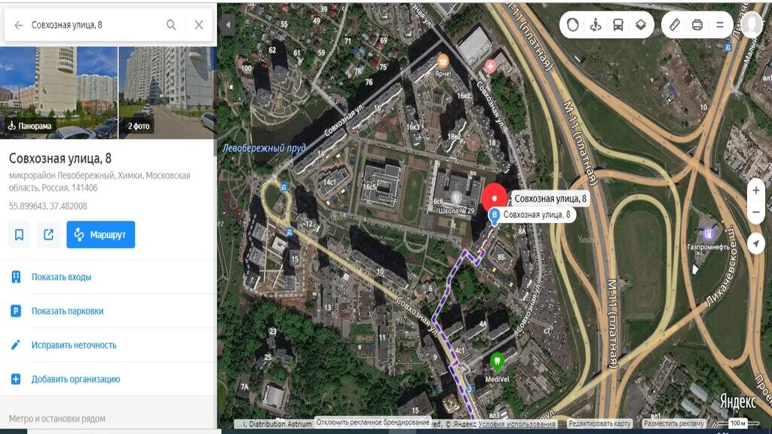Go back using the search bar arrow
Viewport: 772px width, 434px height.
click(19, 25)
